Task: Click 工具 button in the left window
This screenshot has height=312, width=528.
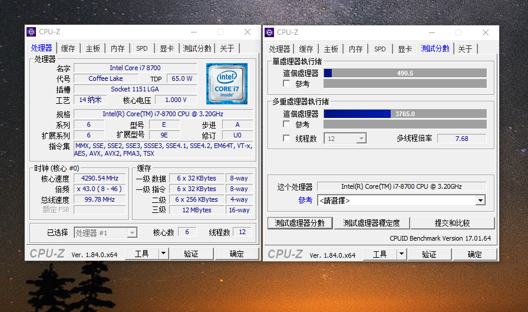Action: tap(142, 254)
